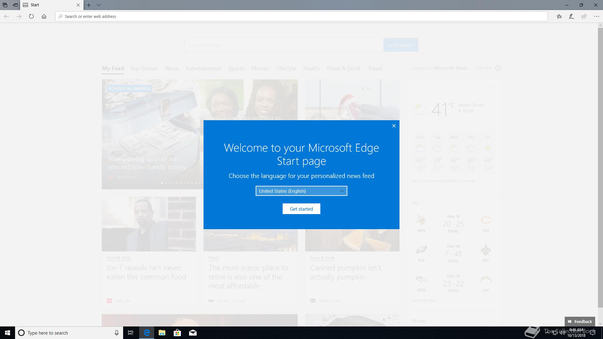Image resolution: width=603 pixels, height=339 pixels.
Task: Expand more feed categories ellipsis
Action: pyautogui.click(x=391, y=68)
